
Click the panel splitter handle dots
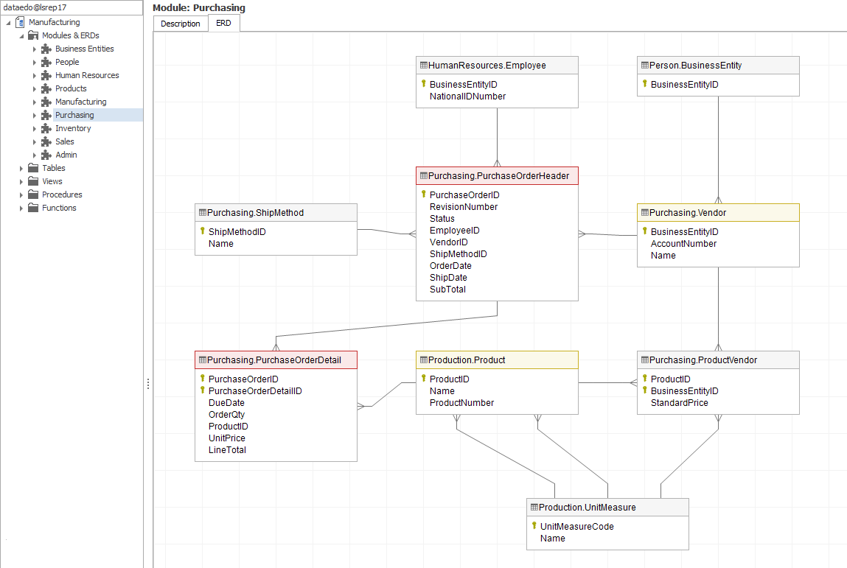point(148,384)
